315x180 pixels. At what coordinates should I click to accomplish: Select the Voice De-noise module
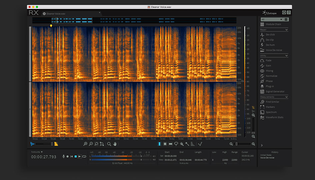pos(273,50)
